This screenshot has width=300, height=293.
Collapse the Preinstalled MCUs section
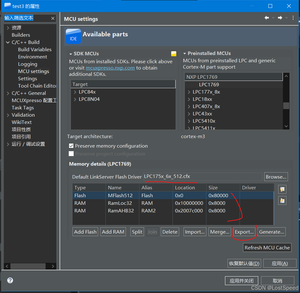tap(184, 53)
